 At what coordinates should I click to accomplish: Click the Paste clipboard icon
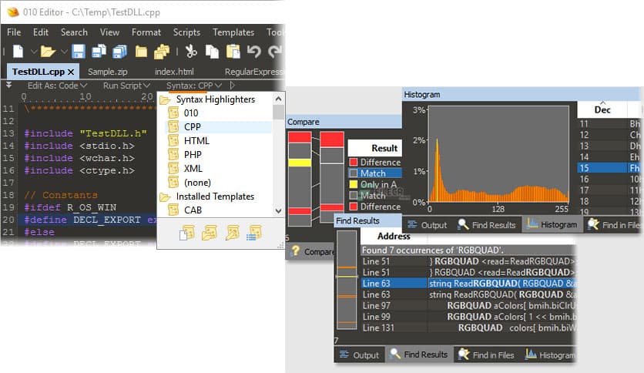tap(233, 52)
